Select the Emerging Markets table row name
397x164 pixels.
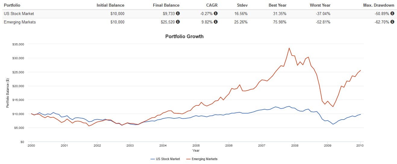20,22
